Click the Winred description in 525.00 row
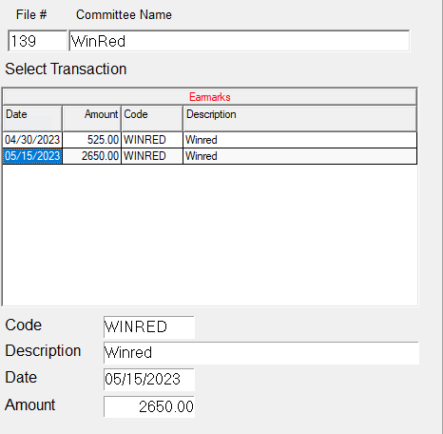Viewport: 443px width, 434px height. tap(300, 140)
